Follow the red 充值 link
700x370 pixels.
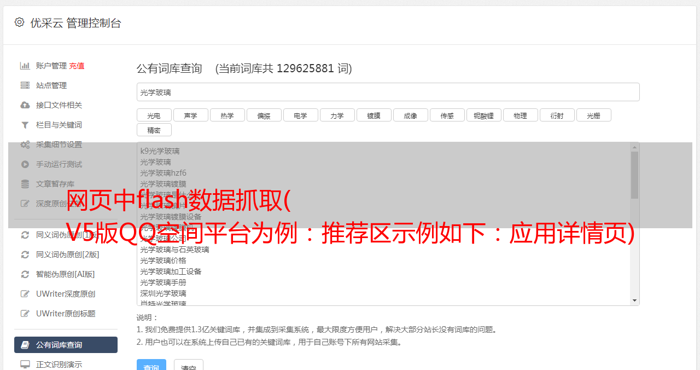pos(77,66)
